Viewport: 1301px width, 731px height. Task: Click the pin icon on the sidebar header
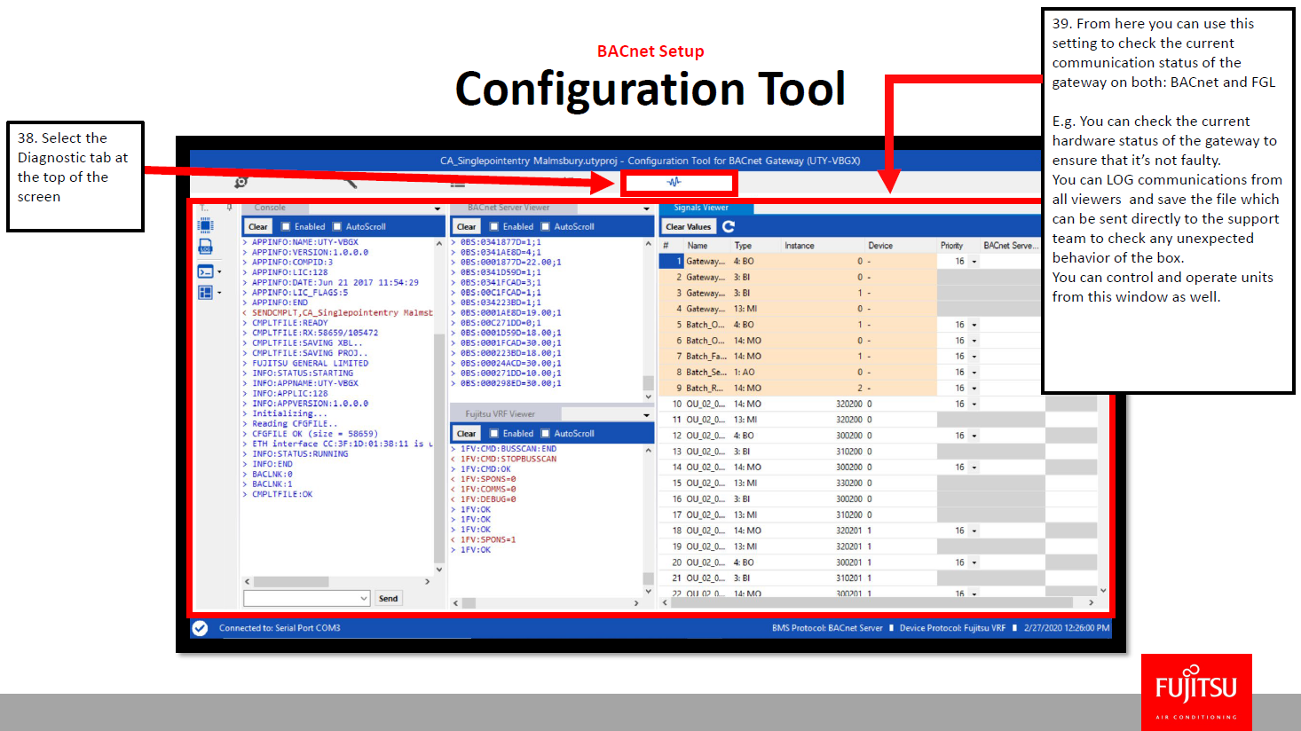pyautogui.click(x=229, y=208)
